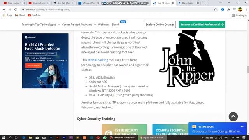Follow the ethical hacking hyperlink
Viewport: 249px width, 140px height.
point(98,60)
